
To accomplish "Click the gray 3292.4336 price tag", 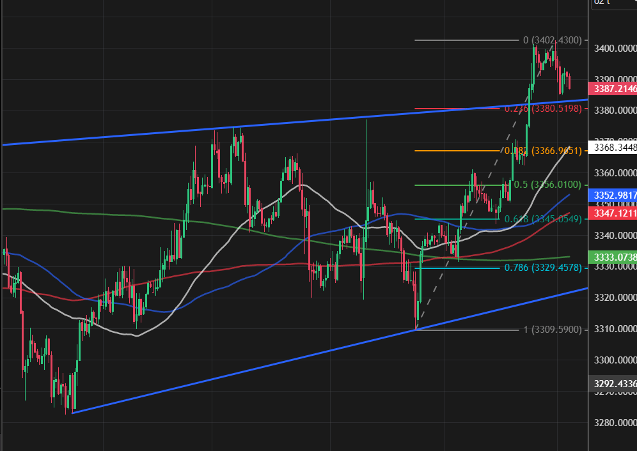I will [613, 384].
